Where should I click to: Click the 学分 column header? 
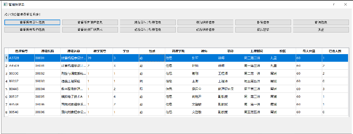pyautogui.click(x=126, y=51)
